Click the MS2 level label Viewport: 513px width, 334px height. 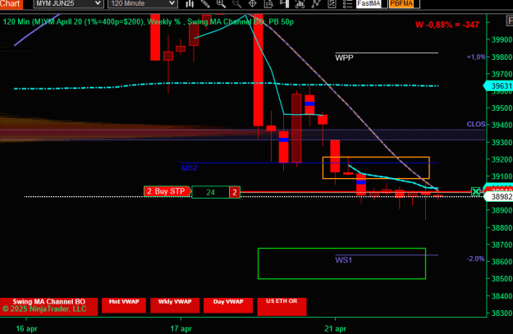pos(189,167)
